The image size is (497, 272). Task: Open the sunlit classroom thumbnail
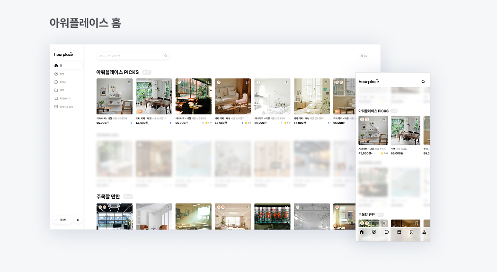point(193,216)
